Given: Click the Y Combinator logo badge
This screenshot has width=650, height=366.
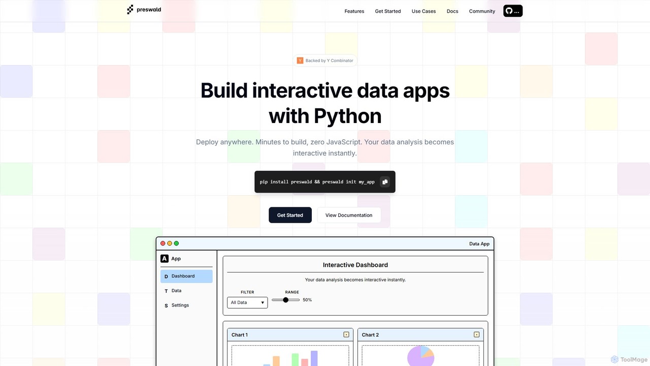Looking at the screenshot, I should coord(300,60).
